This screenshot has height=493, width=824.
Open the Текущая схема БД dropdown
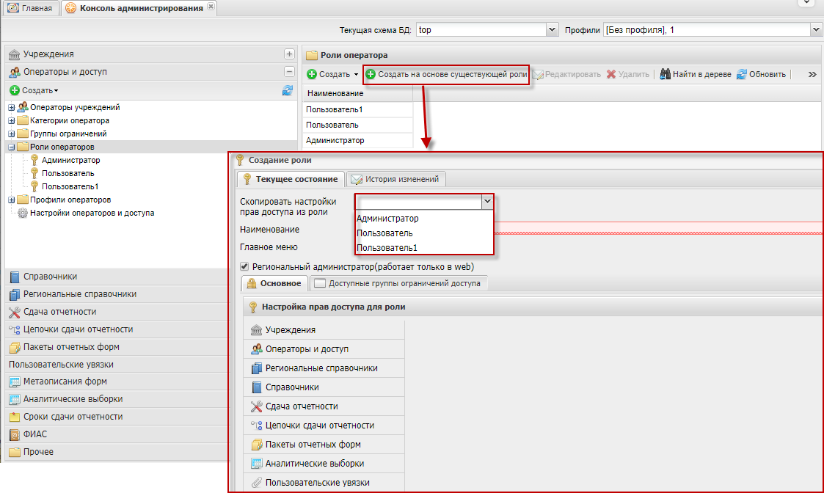(553, 29)
